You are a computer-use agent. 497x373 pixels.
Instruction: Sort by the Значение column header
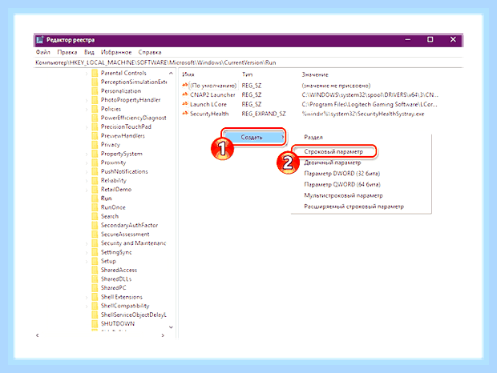click(315, 74)
